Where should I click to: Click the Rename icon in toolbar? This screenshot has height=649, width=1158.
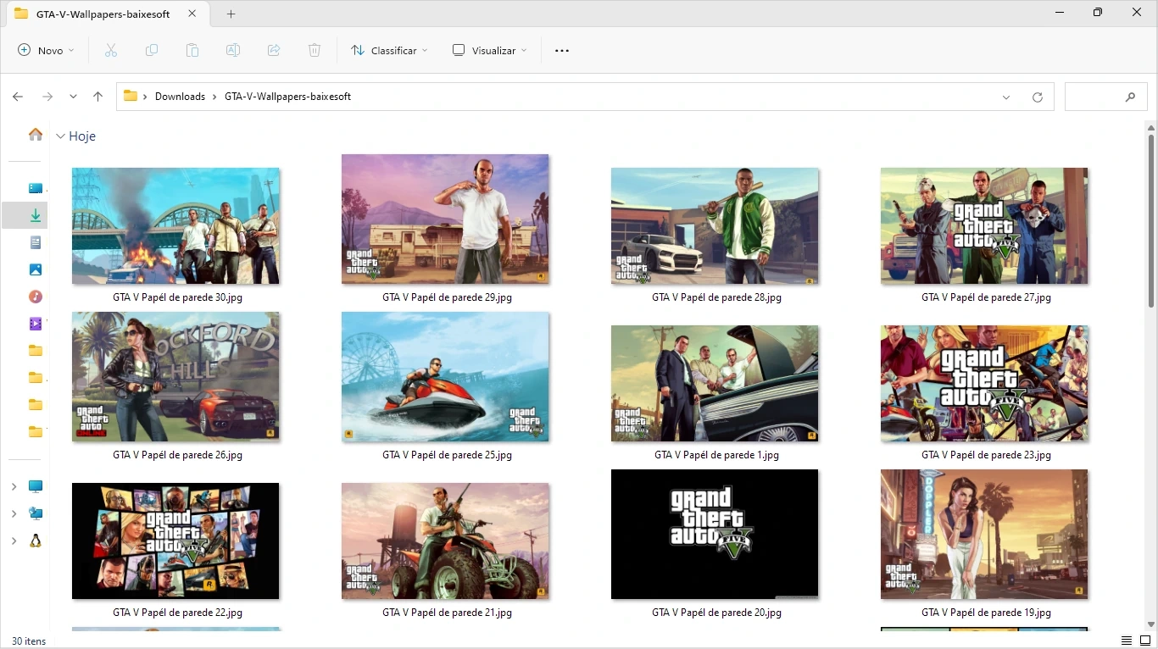(x=233, y=51)
